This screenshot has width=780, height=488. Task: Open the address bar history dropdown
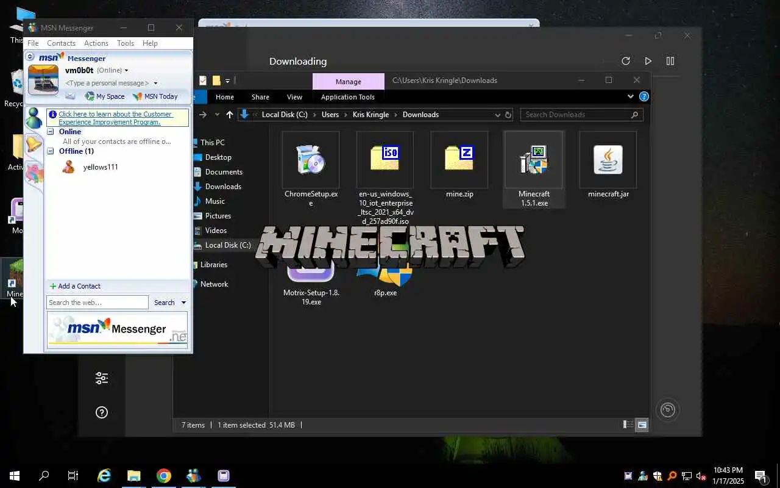(x=497, y=115)
